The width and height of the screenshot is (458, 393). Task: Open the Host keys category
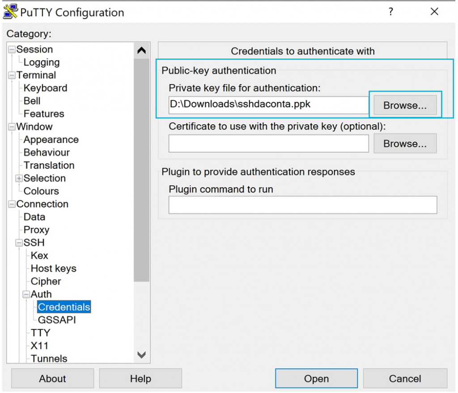click(x=54, y=268)
